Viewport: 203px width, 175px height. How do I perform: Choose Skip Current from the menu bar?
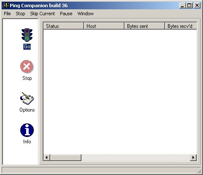click(43, 14)
